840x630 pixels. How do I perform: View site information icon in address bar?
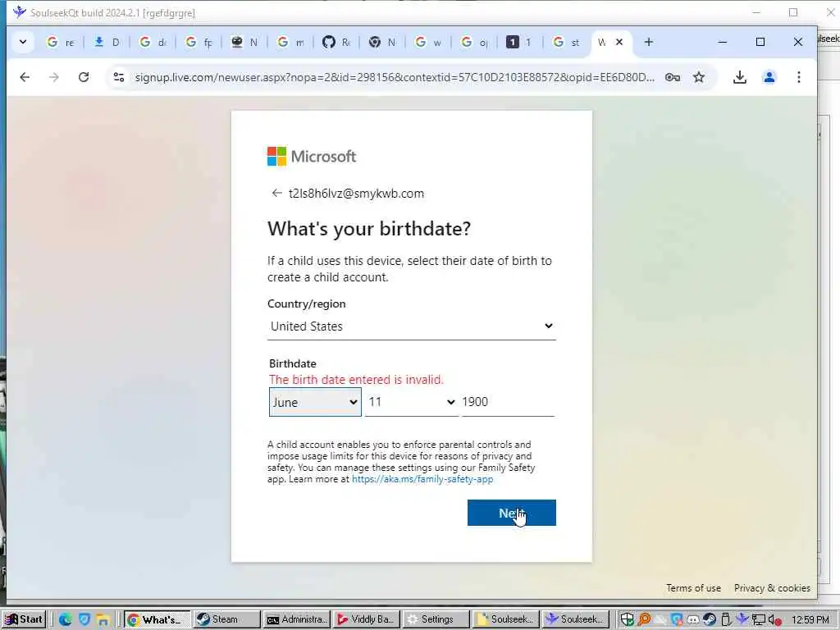tap(119, 77)
